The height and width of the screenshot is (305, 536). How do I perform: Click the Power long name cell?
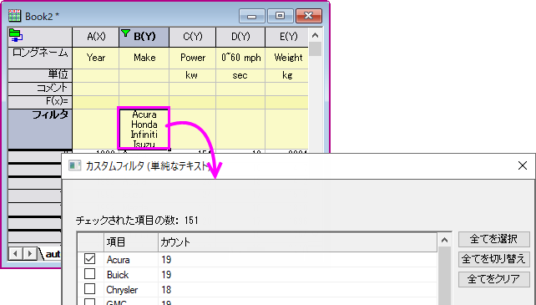tap(193, 58)
